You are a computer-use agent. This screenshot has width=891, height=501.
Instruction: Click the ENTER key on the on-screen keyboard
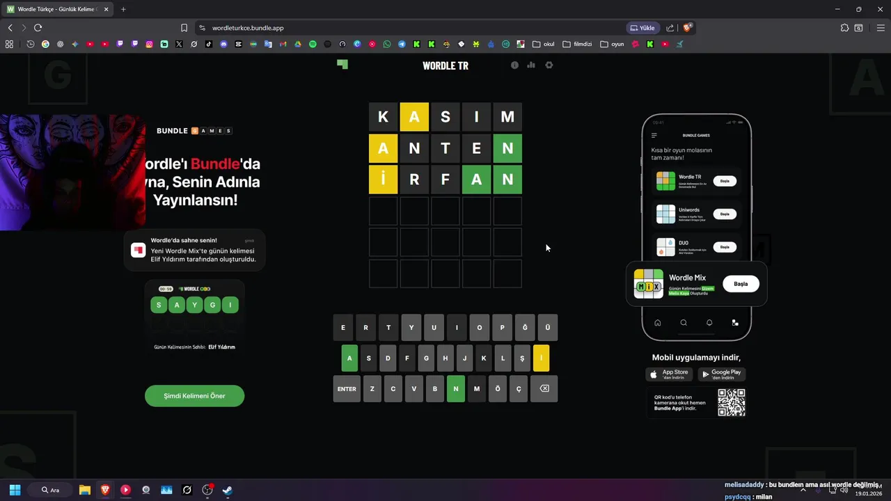coord(347,389)
